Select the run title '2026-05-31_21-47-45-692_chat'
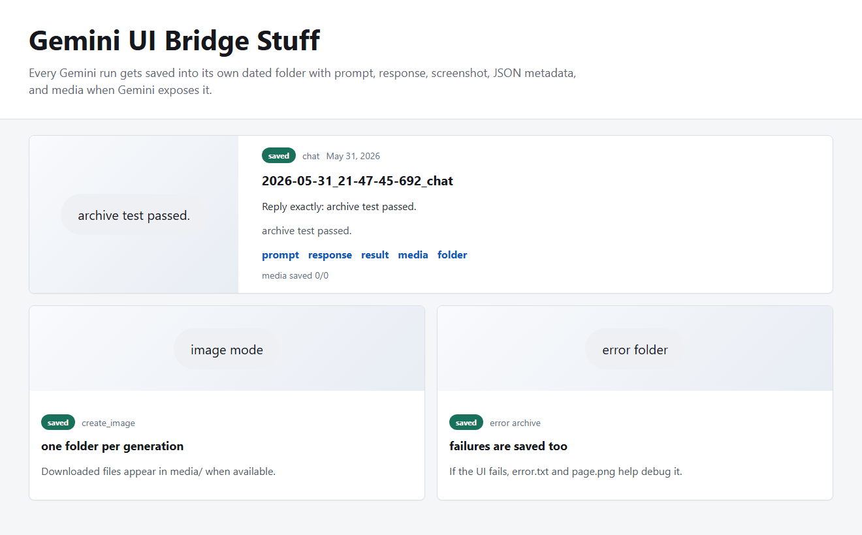Screen dimensions: 862x535 pos(357,181)
